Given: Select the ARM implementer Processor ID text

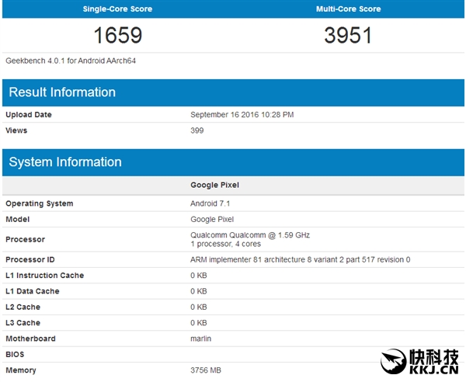Looking at the screenshot, I should point(300,259).
